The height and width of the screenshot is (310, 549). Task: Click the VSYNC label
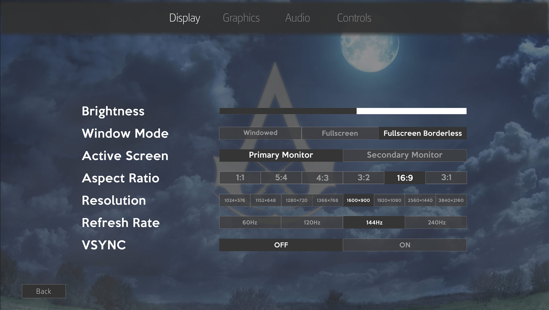click(x=104, y=245)
